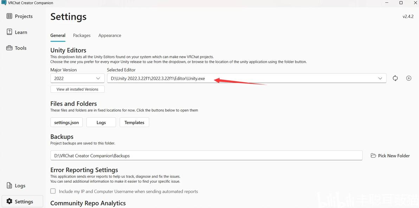Click the Community Repo Analytics heading

point(88,203)
